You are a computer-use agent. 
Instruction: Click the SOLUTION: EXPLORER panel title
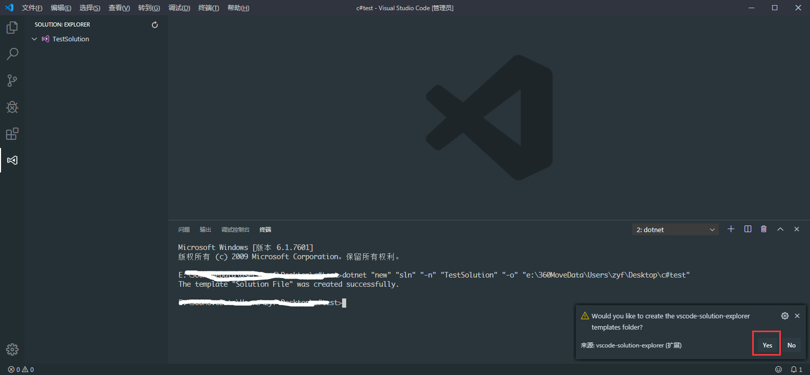[x=62, y=24]
